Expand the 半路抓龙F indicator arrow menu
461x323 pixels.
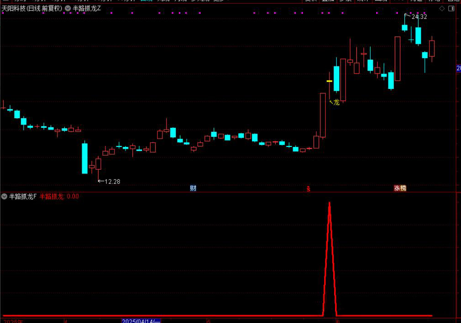4,197
